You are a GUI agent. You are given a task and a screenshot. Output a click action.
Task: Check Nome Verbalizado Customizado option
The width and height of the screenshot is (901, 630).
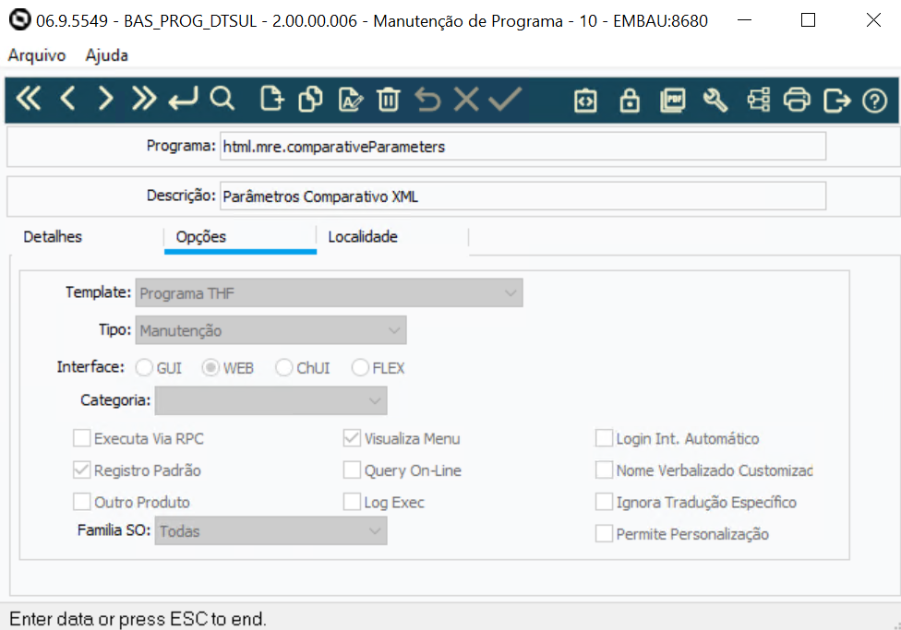604,470
